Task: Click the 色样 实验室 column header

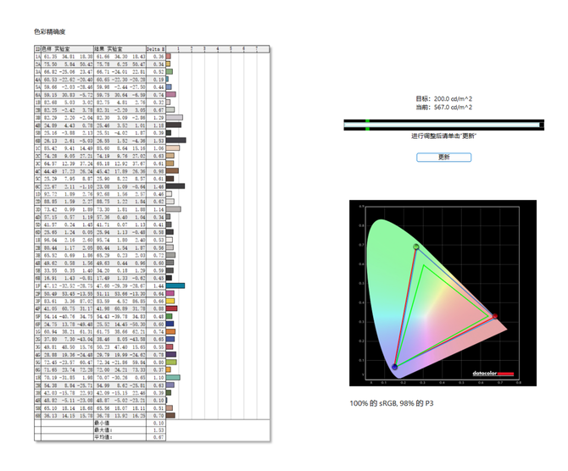Action: pyautogui.click(x=67, y=49)
